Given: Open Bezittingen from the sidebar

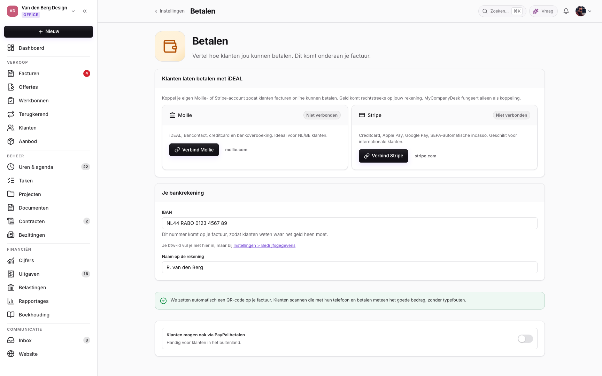Looking at the screenshot, I should [48, 235].
